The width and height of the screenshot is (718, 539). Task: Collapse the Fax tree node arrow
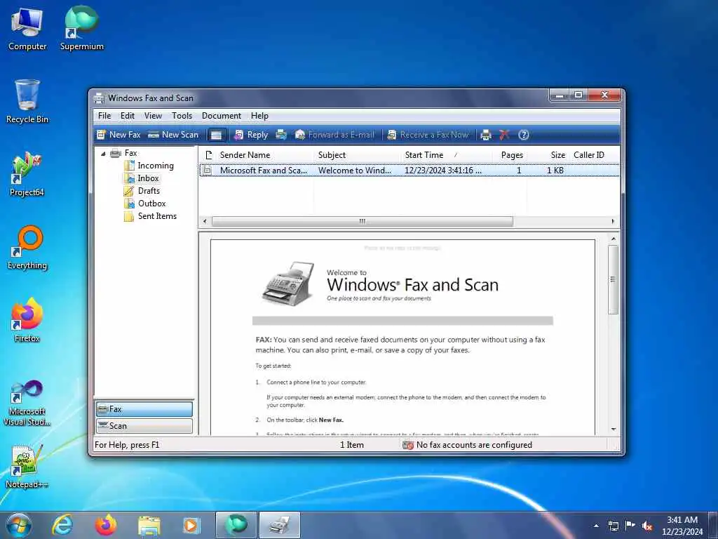click(x=103, y=154)
